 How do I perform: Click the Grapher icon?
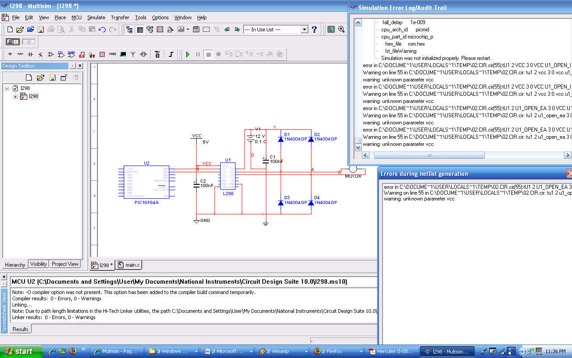(x=181, y=30)
